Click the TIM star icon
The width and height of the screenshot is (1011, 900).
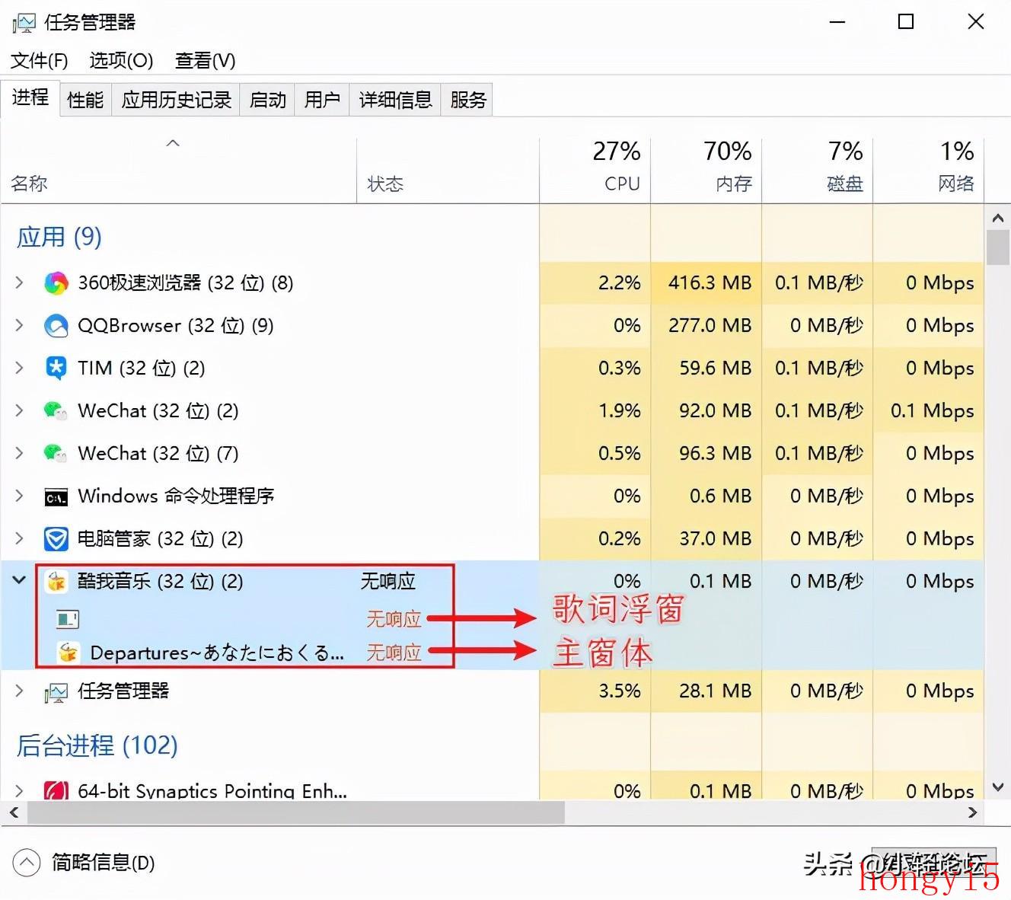pyautogui.click(x=56, y=369)
